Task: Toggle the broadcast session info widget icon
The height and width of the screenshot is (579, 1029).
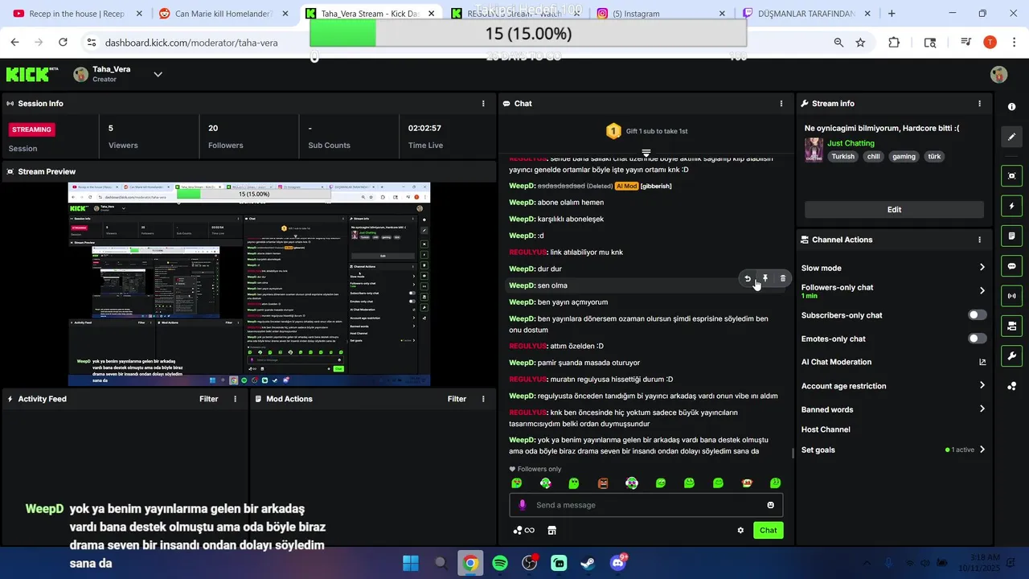Action: point(1011,296)
